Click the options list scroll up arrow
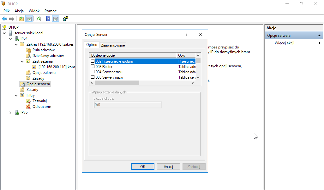324x190 pixels. [x=198, y=55]
